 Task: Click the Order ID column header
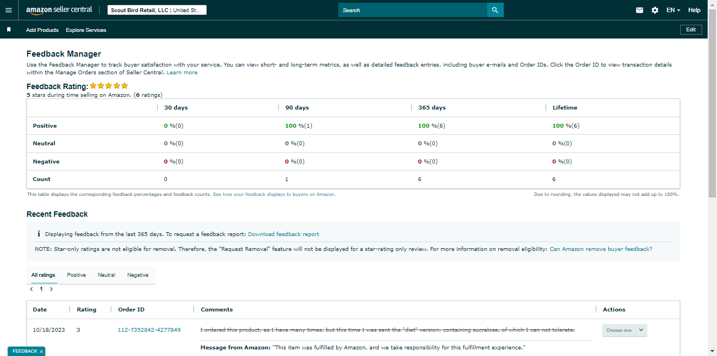click(131, 310)
